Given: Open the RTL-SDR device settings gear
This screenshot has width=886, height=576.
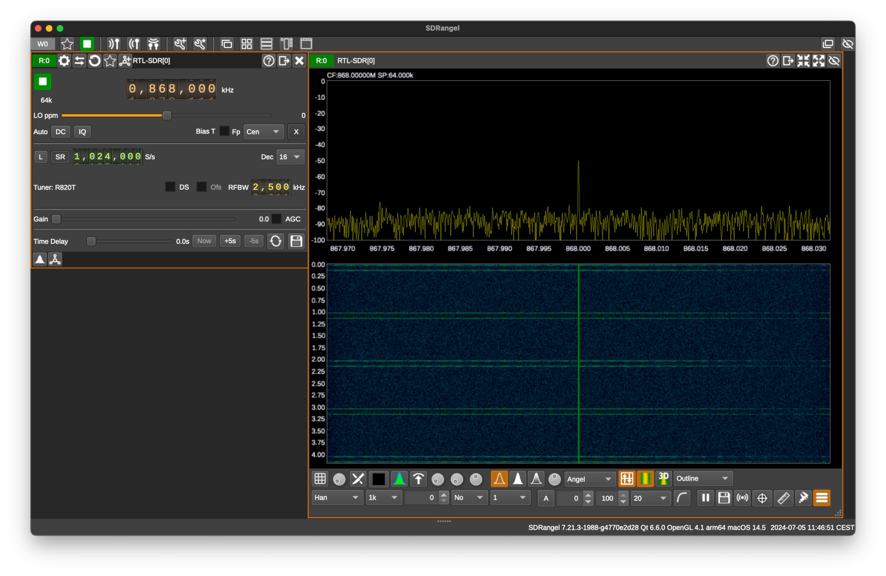Looking at the screenshot, I should pyautogui.click(x=64, y=61).
